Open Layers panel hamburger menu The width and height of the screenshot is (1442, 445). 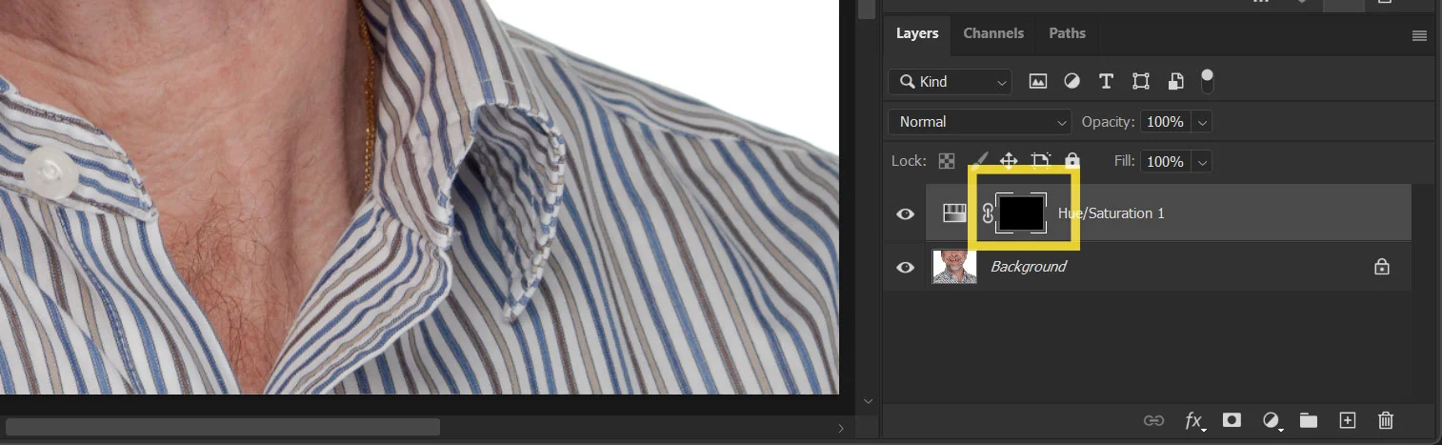(x=1419, y=36)
